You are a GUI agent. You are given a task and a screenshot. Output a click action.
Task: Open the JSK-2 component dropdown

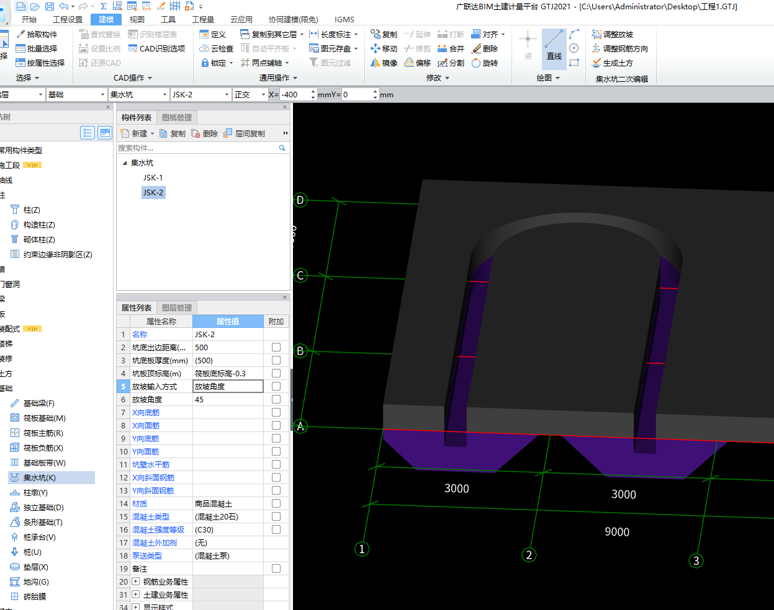[227, 94]
